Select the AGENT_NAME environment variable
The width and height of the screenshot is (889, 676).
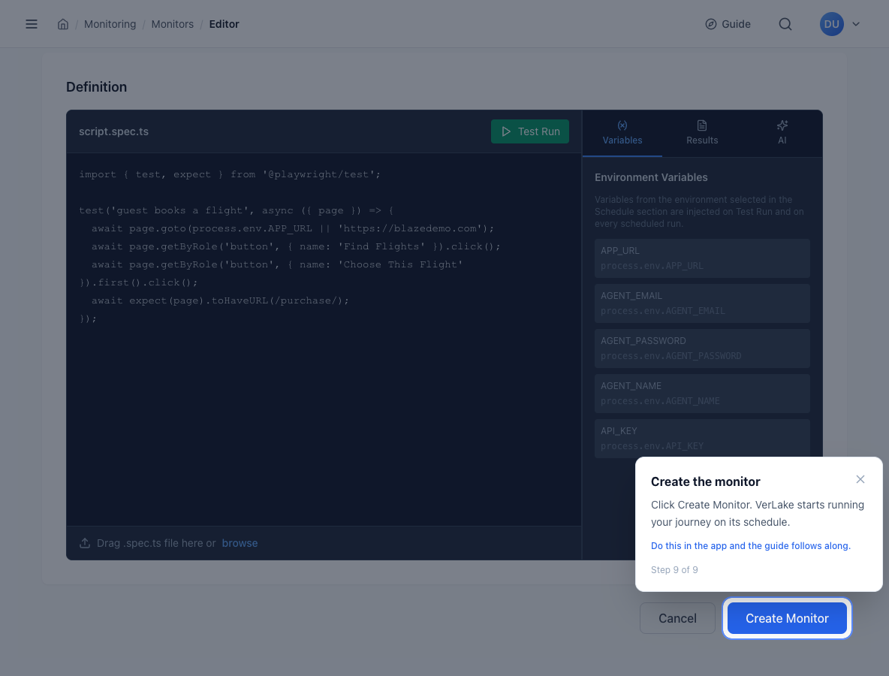pos(702,394)
